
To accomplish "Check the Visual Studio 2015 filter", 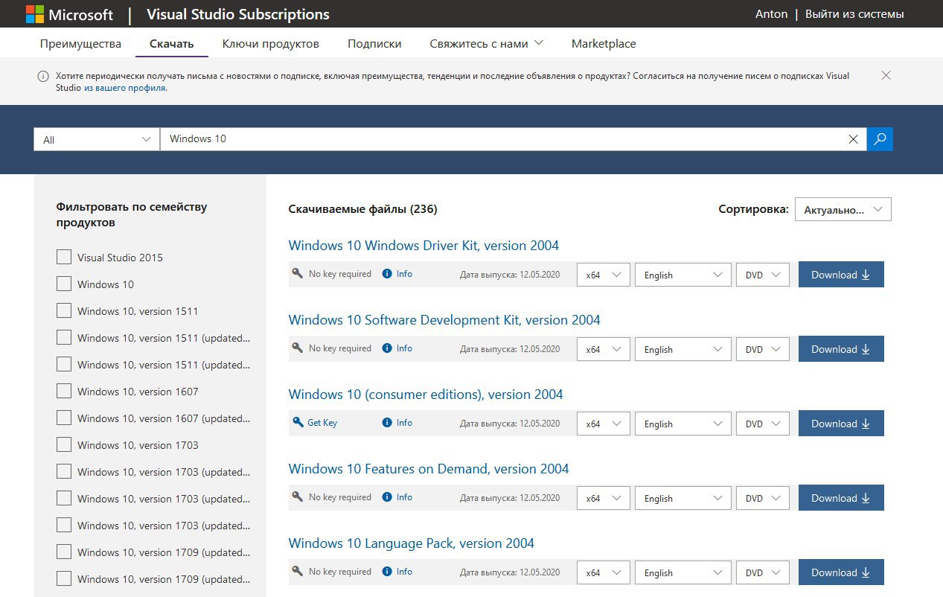I will (x=64, y=258).
